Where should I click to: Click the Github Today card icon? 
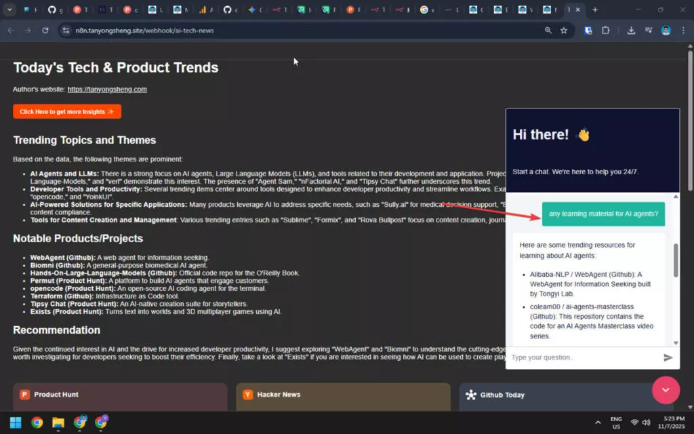point(471,395)
